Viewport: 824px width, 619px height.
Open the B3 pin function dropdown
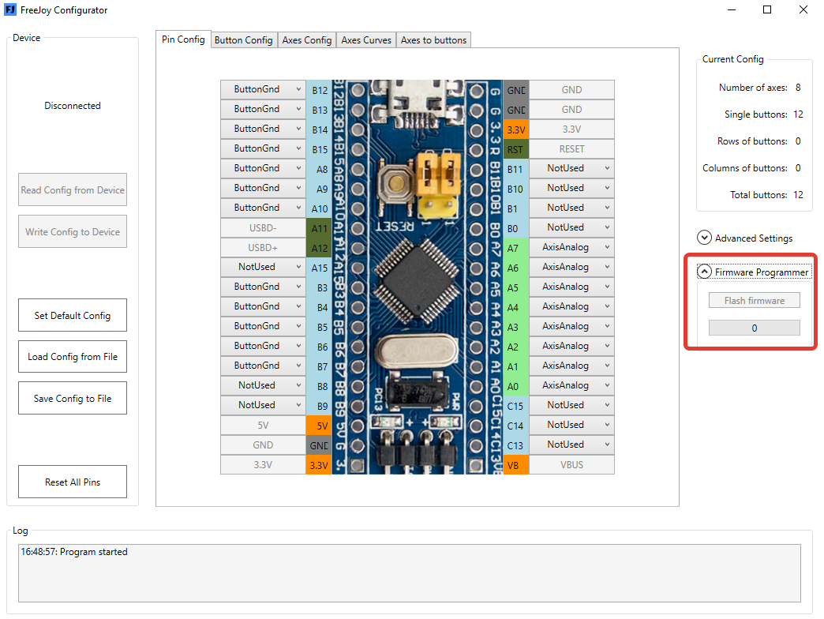(x=263, y=287)
